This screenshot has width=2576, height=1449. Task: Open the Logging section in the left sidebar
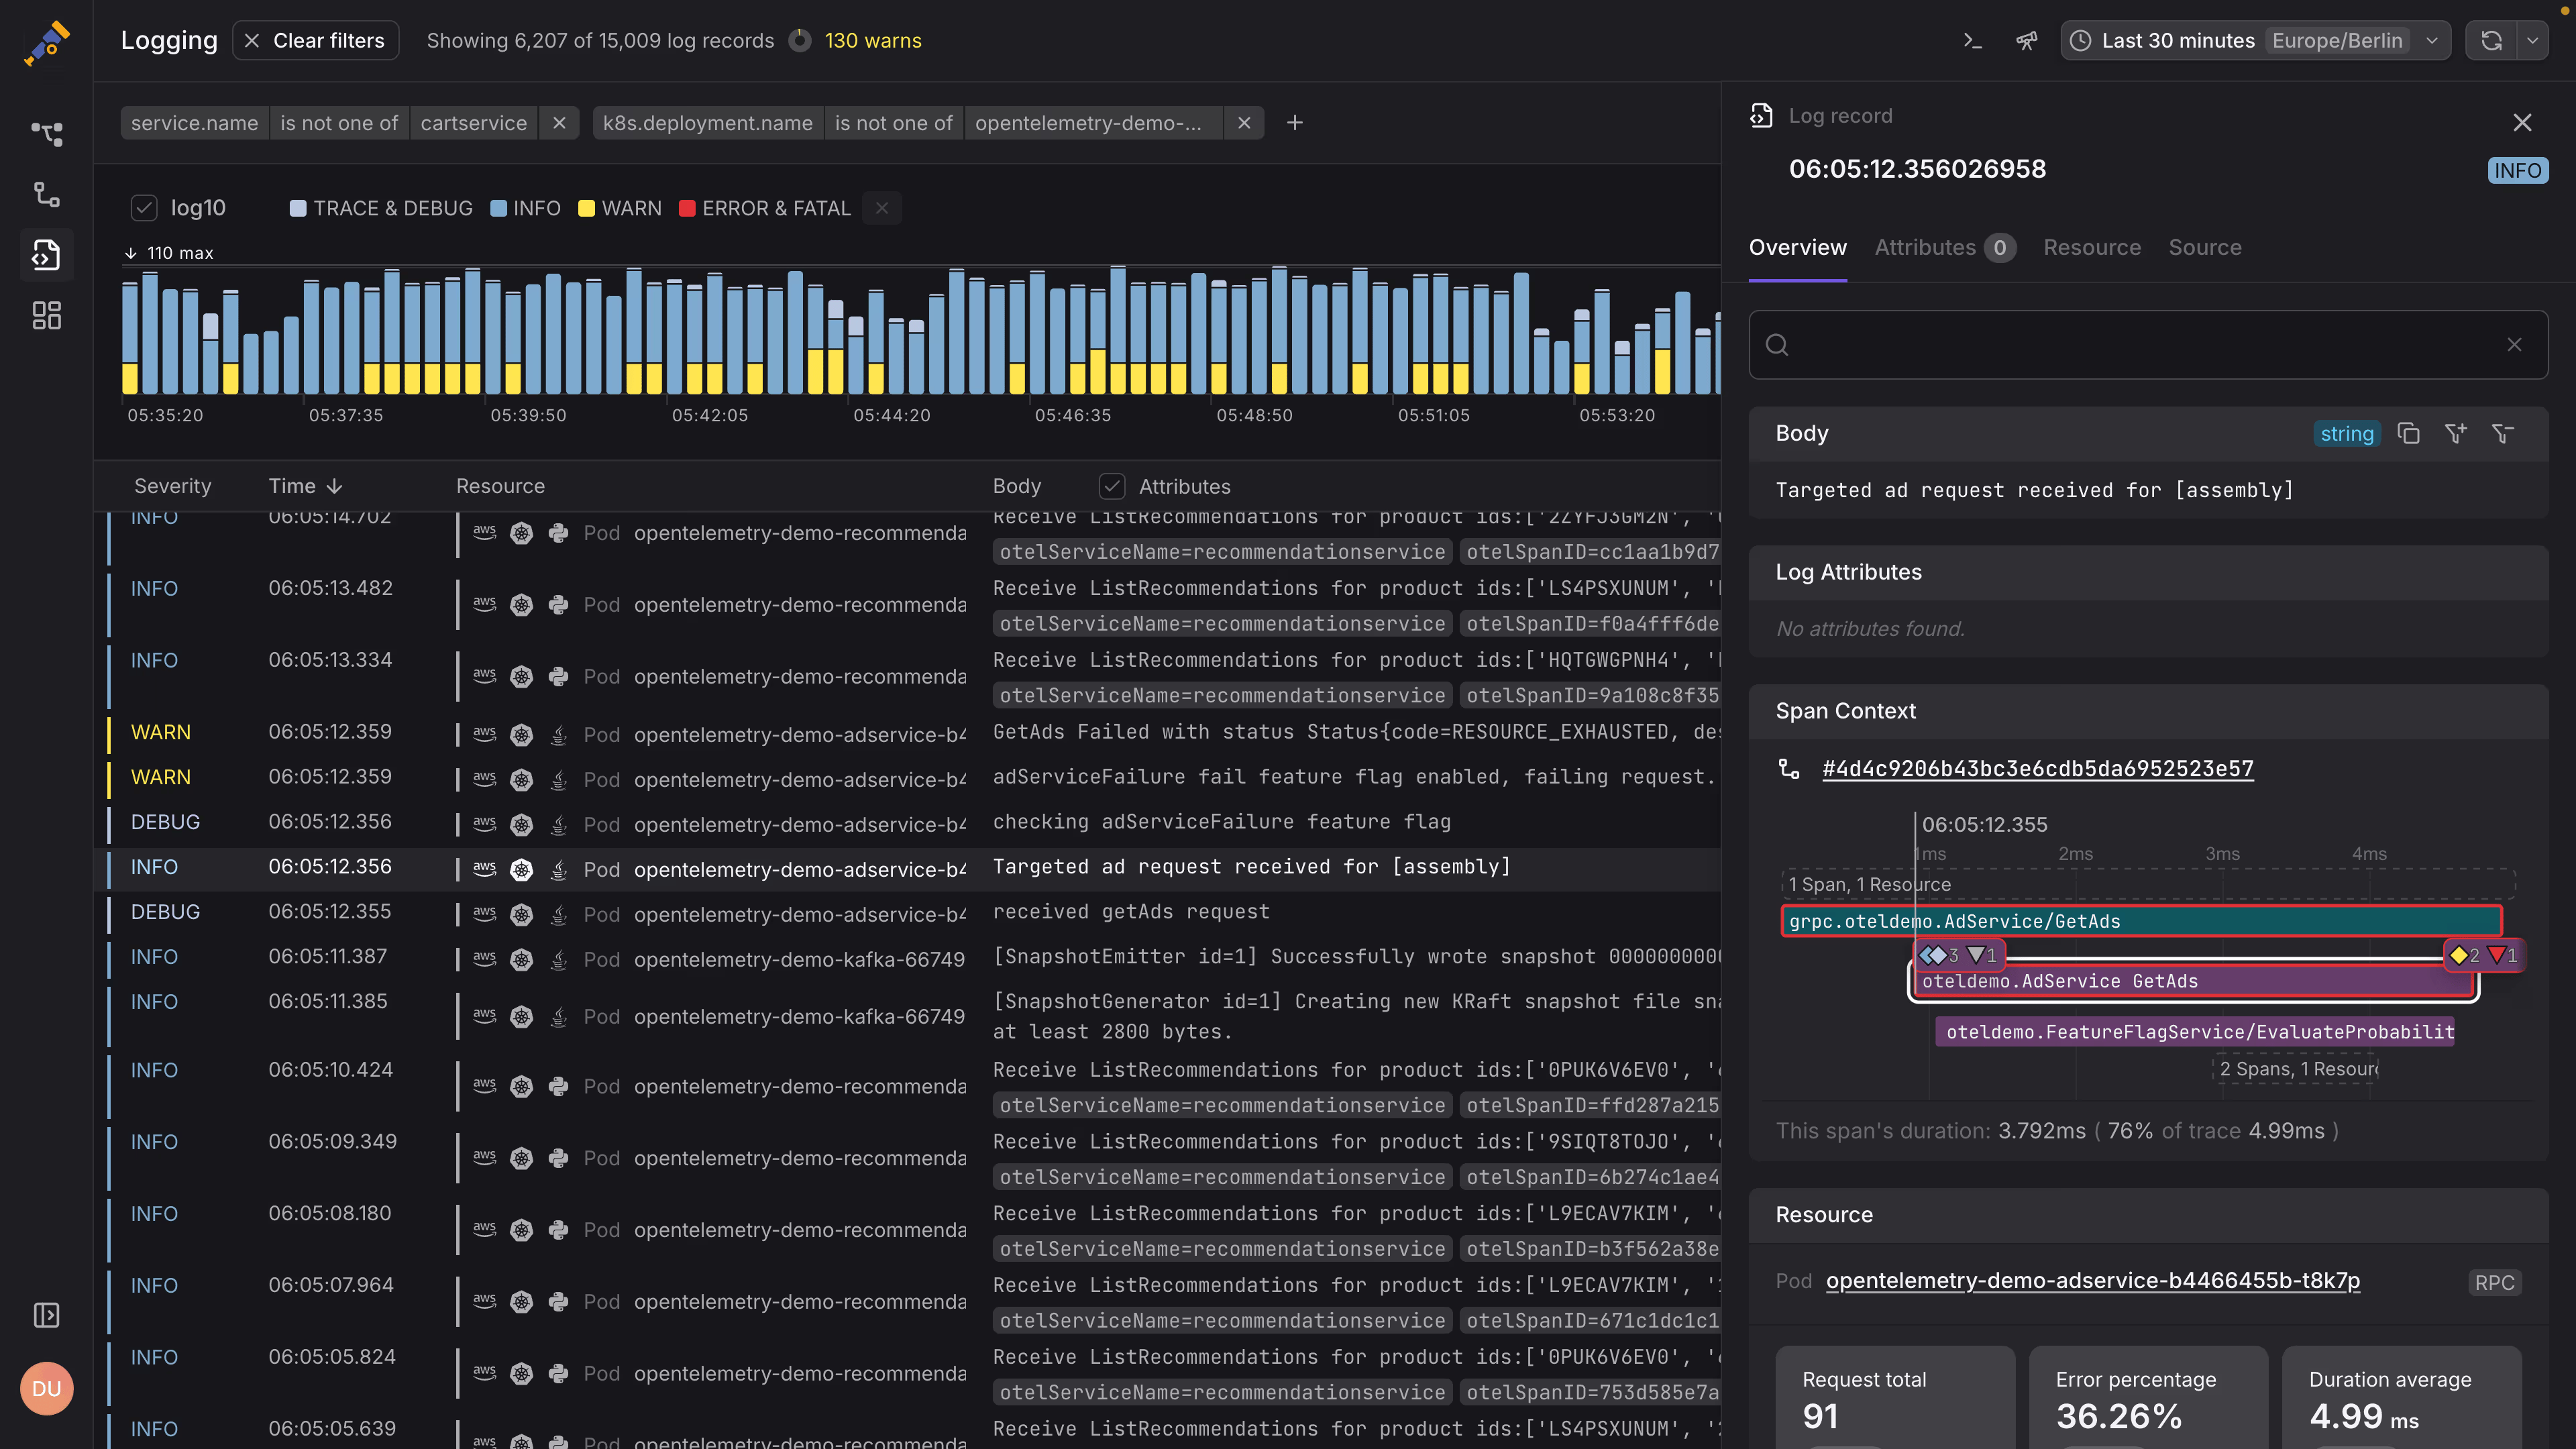pyautogui.click(x=46, y=255)
